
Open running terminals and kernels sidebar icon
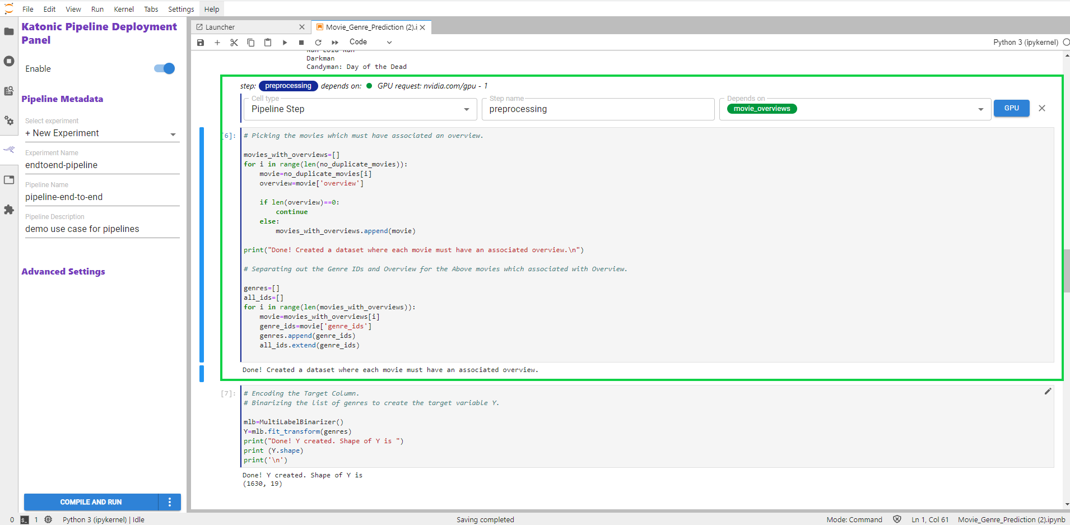pos(9,61)
